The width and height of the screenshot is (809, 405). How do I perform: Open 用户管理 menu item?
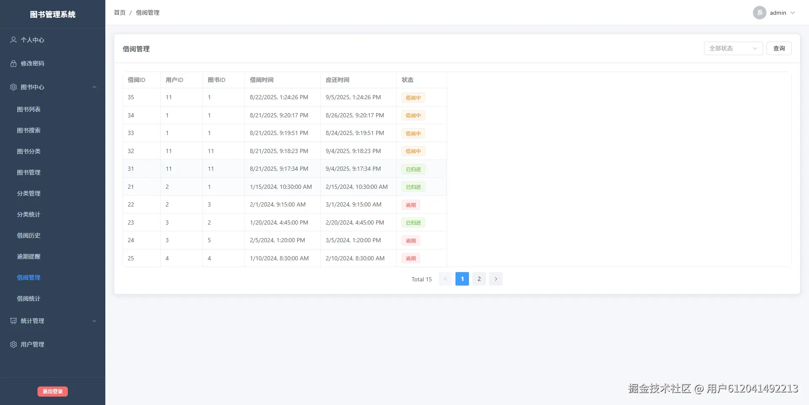[53, 344]
